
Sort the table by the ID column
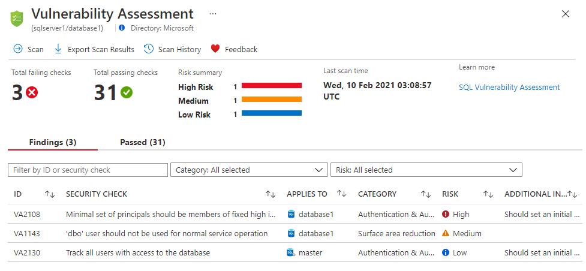point(50,194)
